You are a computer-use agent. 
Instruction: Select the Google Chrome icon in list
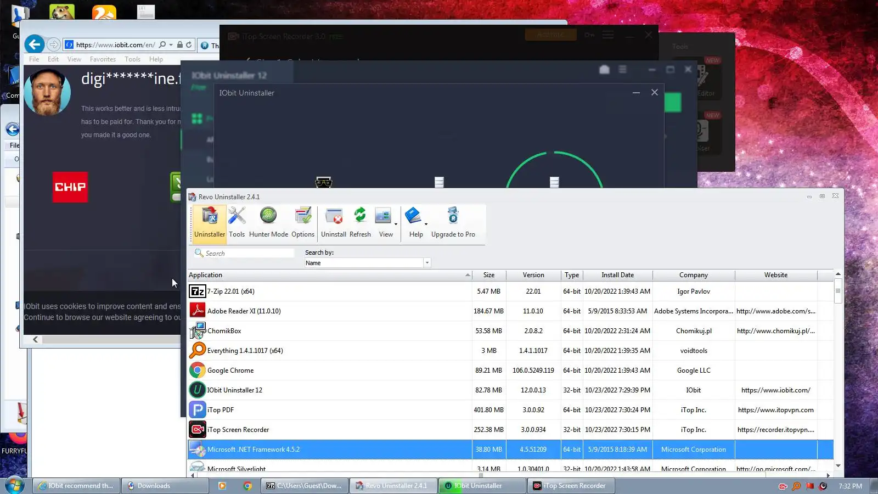point(198,370)
